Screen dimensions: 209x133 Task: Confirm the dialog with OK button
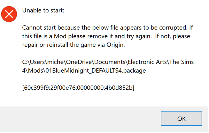tap(181, 118)
